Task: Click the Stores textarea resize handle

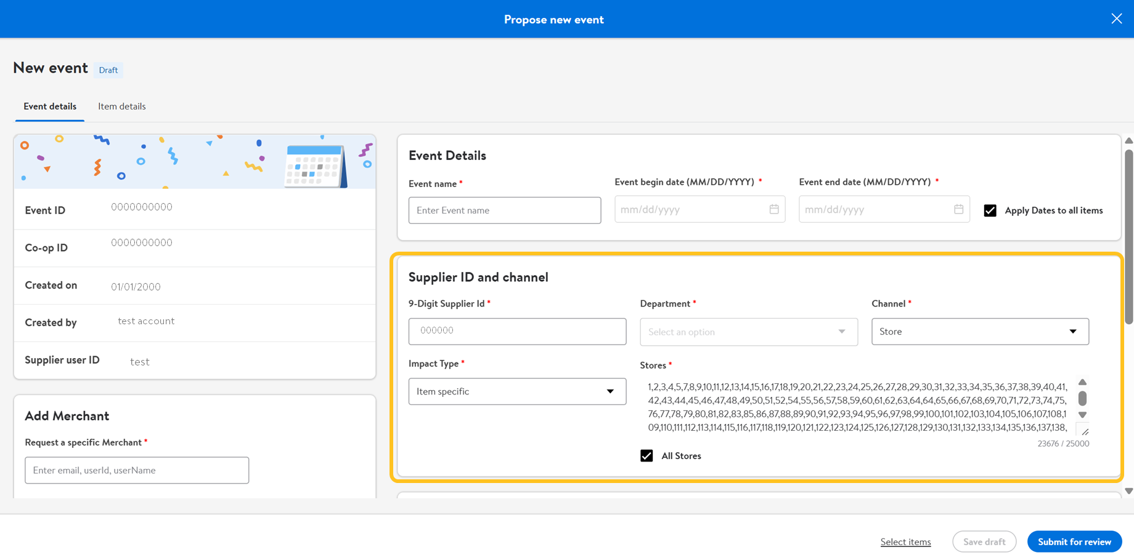Action: click(x=1085, y=431)
